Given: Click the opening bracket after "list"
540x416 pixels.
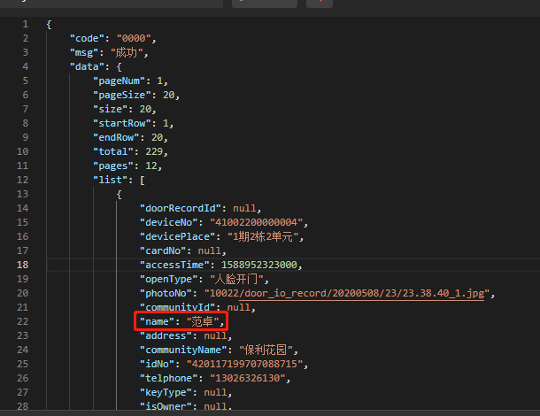Looking at the screenshot, I should (x=143, y=180).
